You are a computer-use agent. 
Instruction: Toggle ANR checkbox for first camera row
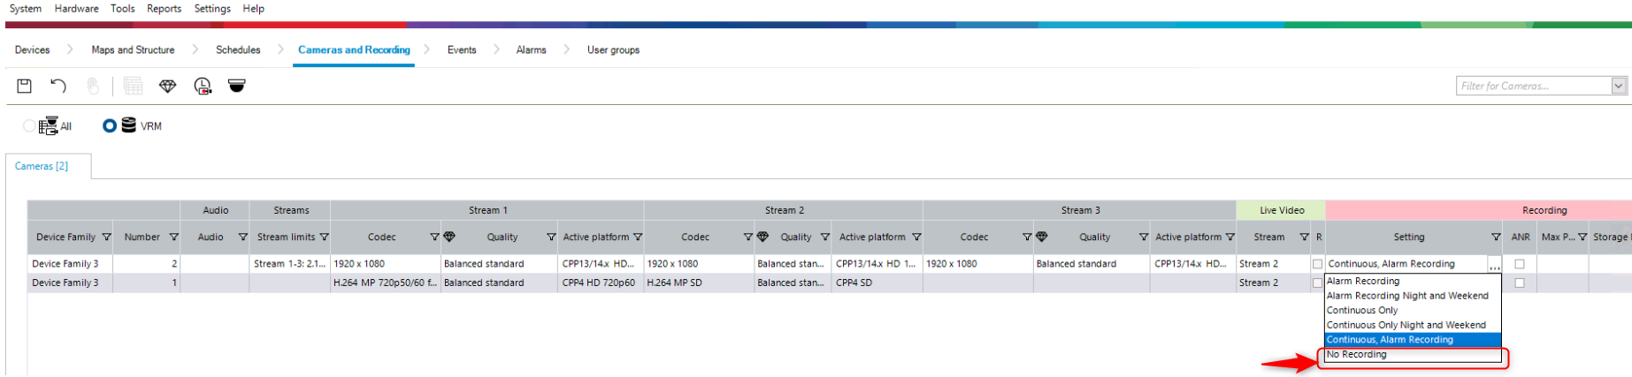[1520, 264]
